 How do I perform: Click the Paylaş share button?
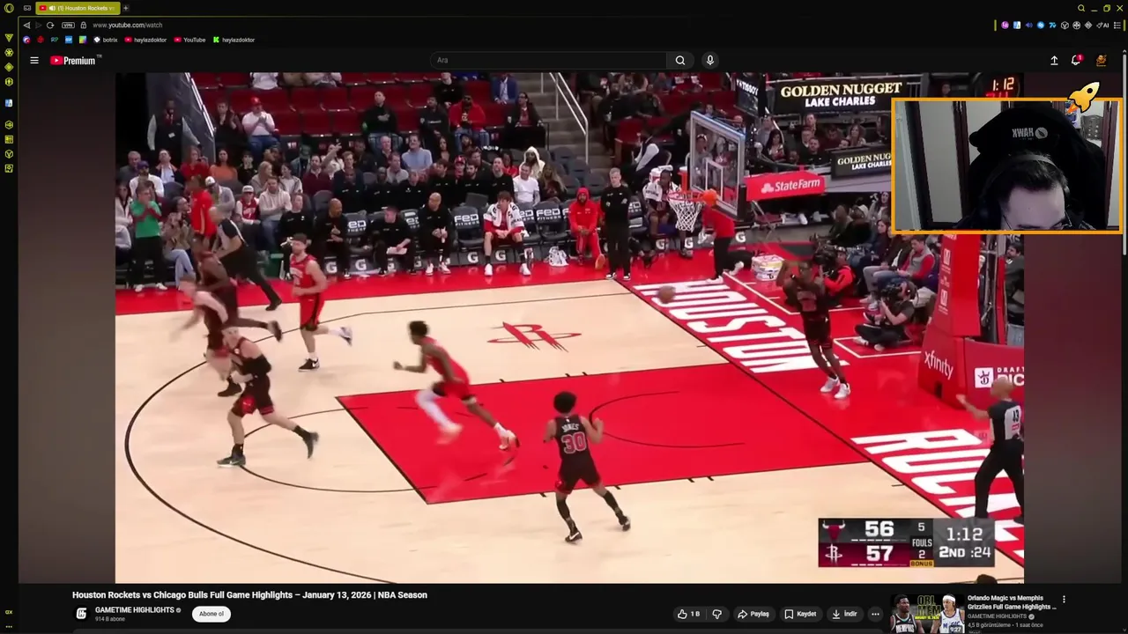753,614
